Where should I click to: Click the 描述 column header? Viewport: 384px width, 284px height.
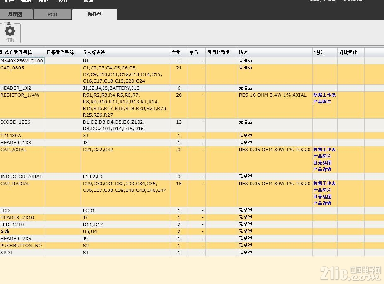275,53
